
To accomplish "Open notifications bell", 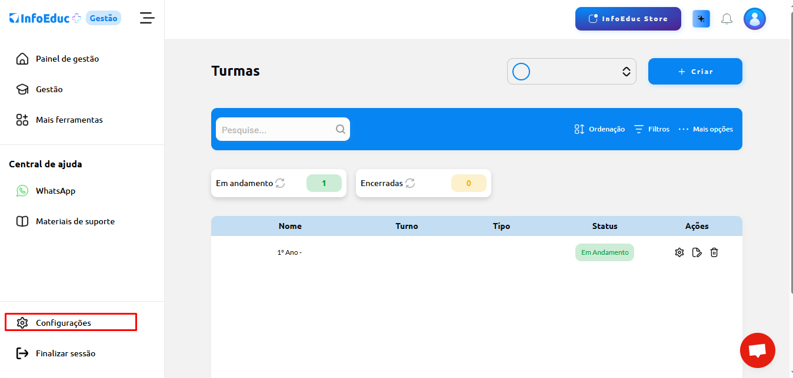I will pos(727,19).
